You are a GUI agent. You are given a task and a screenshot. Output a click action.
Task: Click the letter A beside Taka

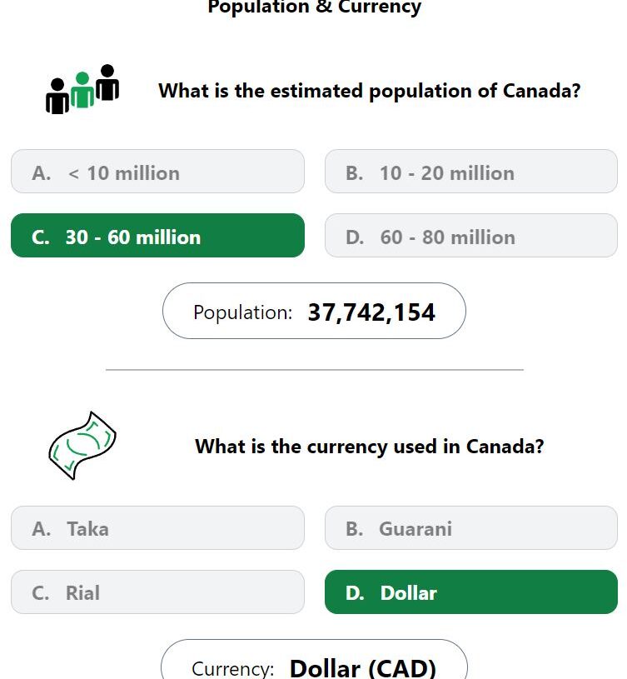[x=41, y=529]
